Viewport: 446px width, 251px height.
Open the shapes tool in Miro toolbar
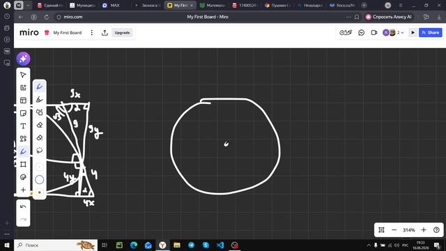coord(23,139)
